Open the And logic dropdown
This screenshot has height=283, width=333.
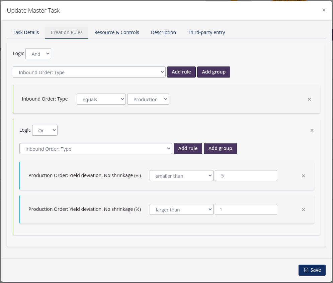[38, 53]
